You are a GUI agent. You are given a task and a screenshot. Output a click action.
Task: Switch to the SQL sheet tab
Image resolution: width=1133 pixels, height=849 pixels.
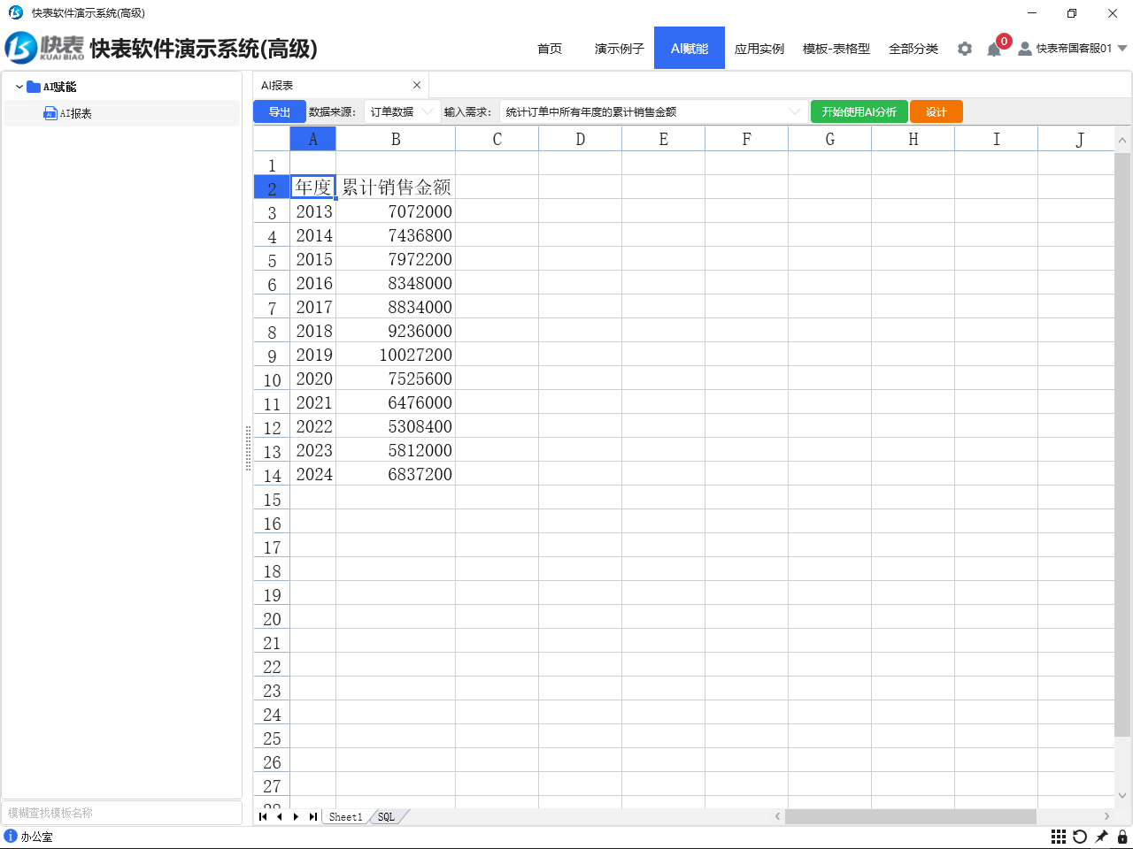click(x=387, y=816)
